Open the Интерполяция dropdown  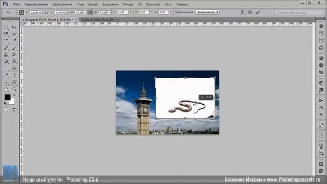(x=207, y=12)
